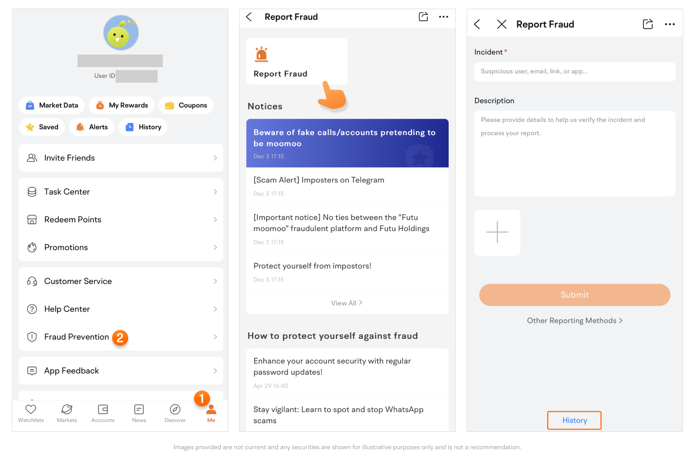Open Customer Service row
This screenshot has height=460, width=695.
121,281
